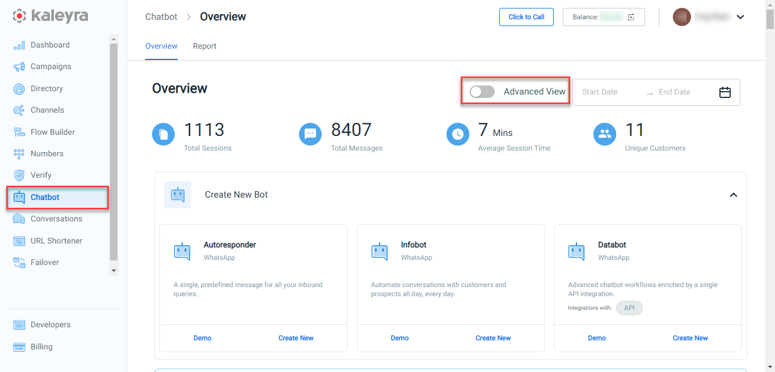Click the Unique Customers label
Image resolution: width=775 pixels, height=372 pixels.
[655, 148]
